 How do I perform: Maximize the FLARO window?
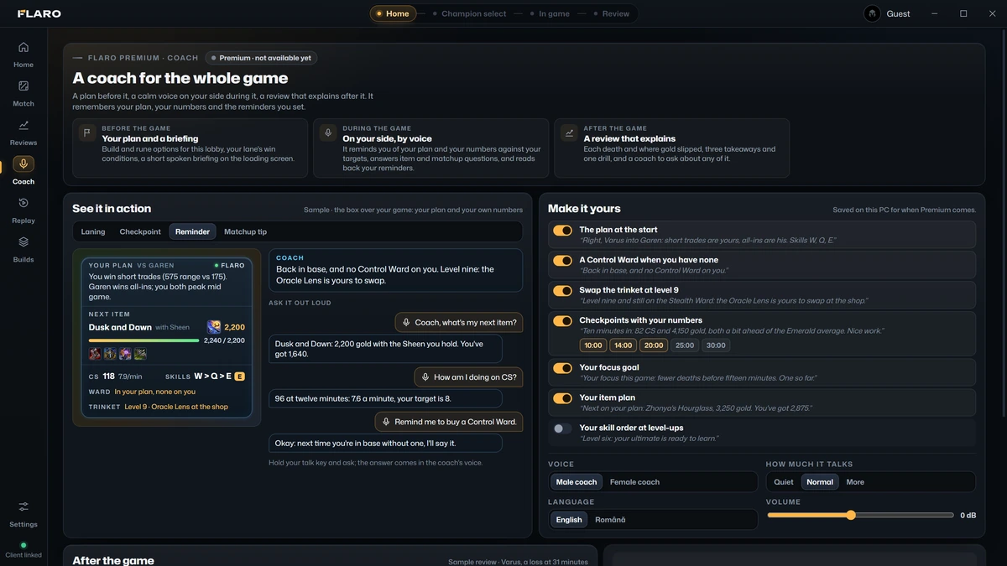[x=963, y=13]
